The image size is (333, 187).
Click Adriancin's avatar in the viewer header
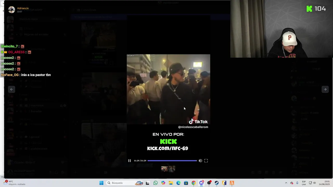11,10
